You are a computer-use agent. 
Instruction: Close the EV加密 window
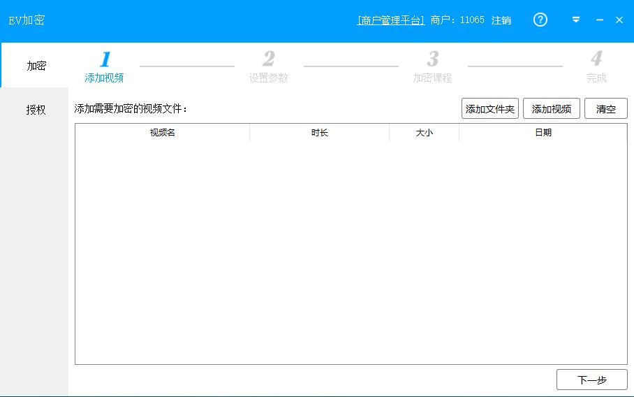pos(619,20)
